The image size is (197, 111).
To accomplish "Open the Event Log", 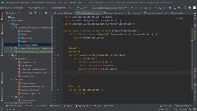I will point(165,106).
